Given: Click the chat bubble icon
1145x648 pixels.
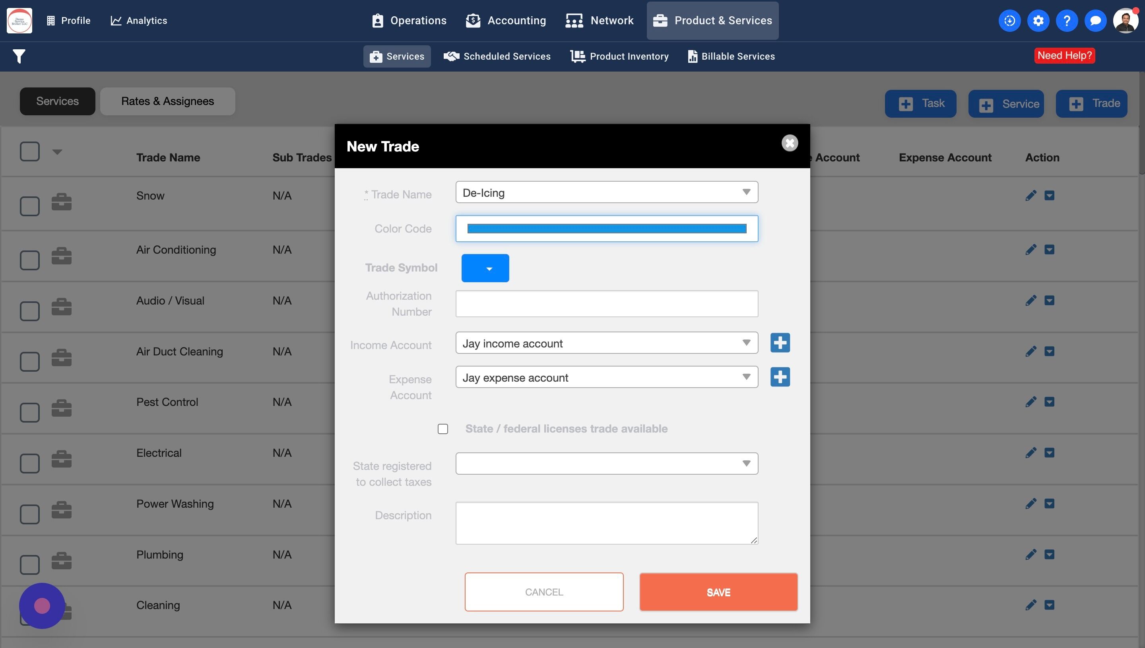Looking at the screenshot, I should [1095, 20].
